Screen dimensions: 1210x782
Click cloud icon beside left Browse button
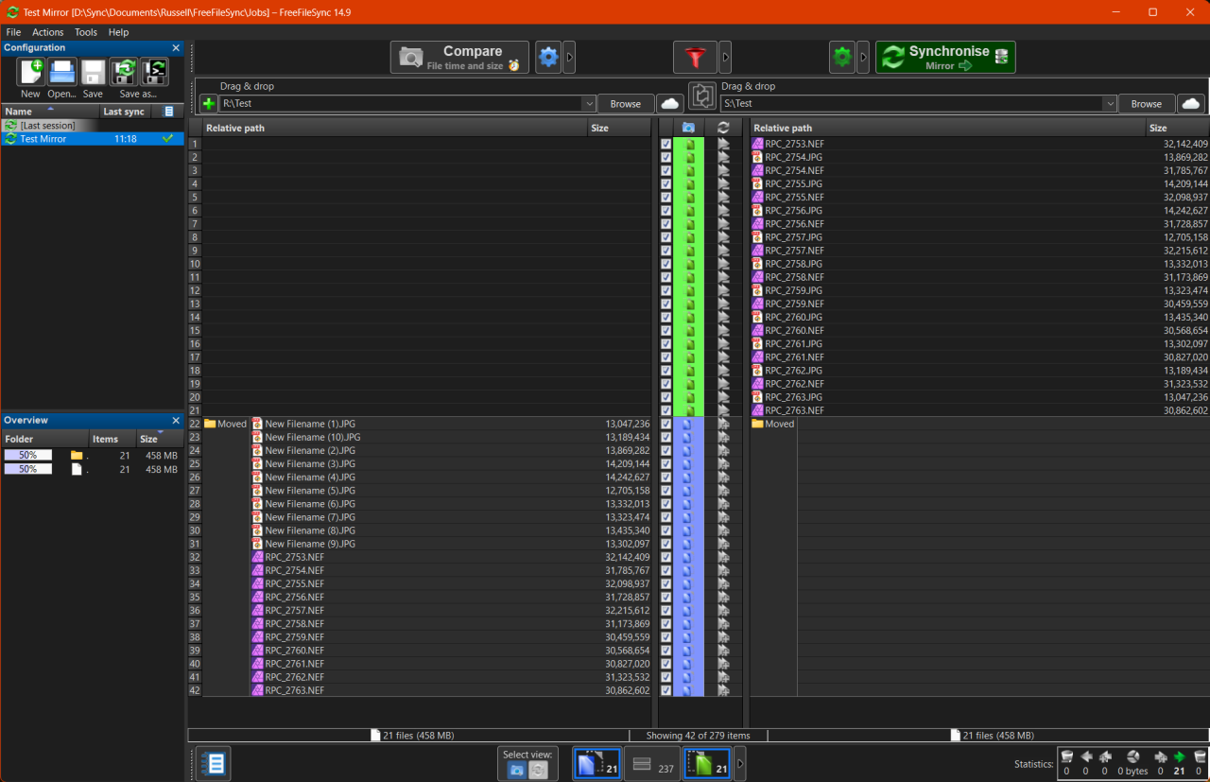click(669, 103)
